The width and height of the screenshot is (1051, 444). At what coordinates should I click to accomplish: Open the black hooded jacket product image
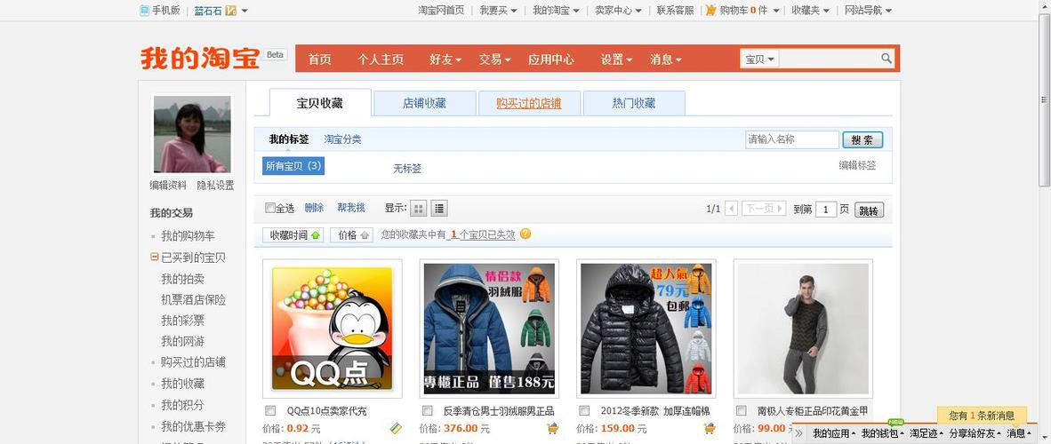pos(646,329)
